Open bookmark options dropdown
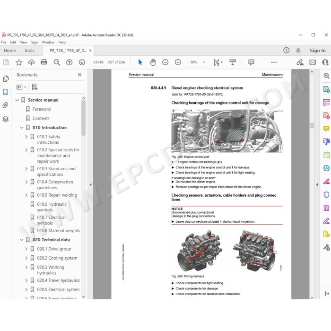331x331 pixels. tap(21, 87)
